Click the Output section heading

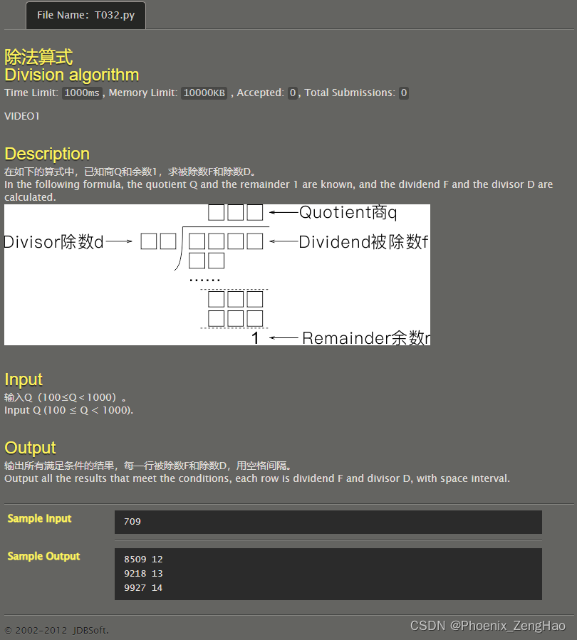(x=30, y=448)
